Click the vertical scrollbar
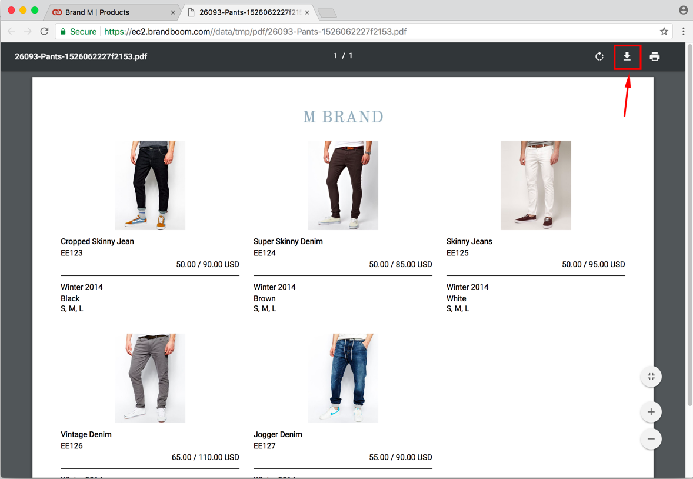 [689, 225]
